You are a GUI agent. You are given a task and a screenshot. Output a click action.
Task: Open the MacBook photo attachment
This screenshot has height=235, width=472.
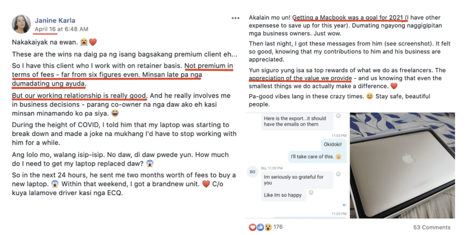[x=402, y=165]
